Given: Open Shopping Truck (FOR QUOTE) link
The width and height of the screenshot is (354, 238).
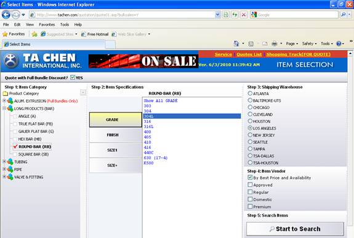Looking at the screenshot, I should click(x=298, y=54).
